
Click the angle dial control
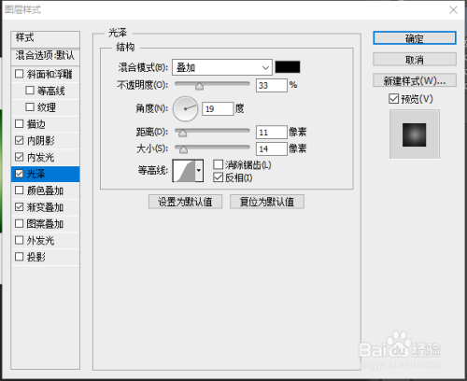186,109
